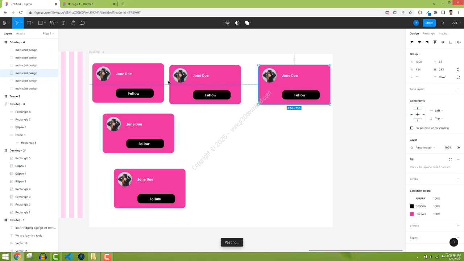Enable Fix position when scrolling checkbox
The image size is (464, 261).
[412, 128]
